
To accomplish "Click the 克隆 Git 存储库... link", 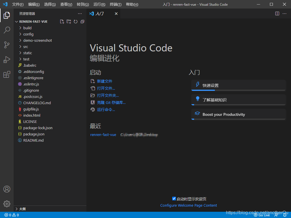I will pos(111,103).
